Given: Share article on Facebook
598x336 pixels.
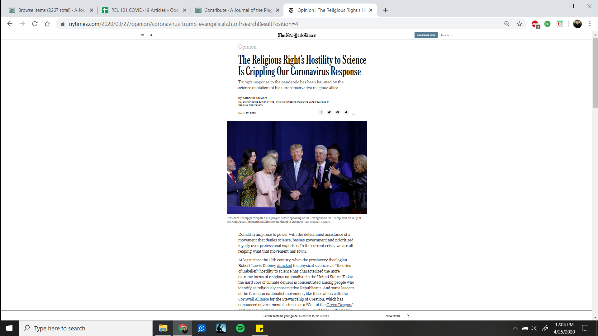Looking at the screenshot, I should (x=321, y=112).
